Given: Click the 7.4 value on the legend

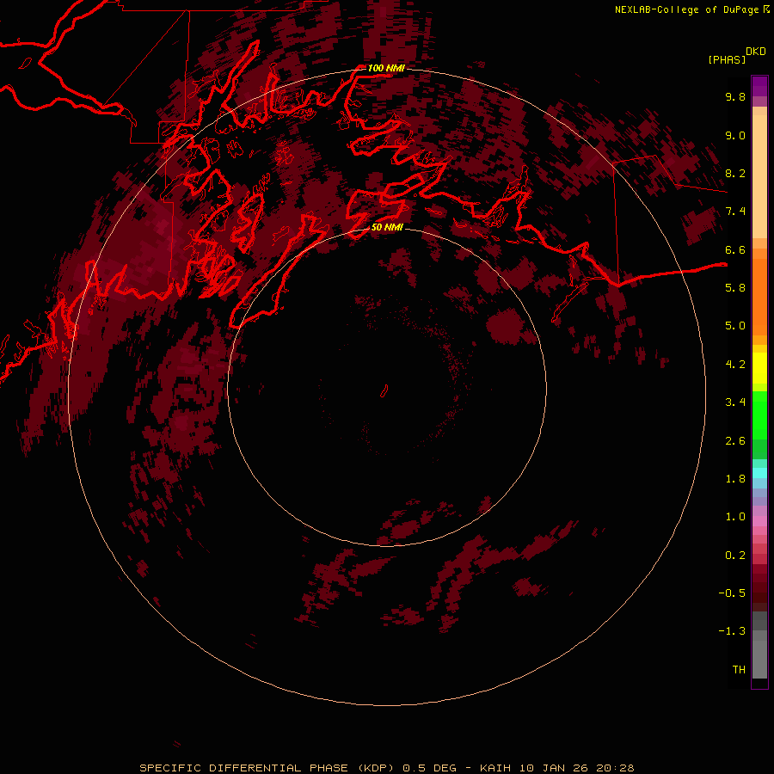Looking at the screenshot, I should tap(735, 212).
